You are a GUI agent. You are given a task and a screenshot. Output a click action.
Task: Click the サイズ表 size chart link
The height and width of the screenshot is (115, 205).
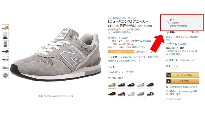coord(130,72)
